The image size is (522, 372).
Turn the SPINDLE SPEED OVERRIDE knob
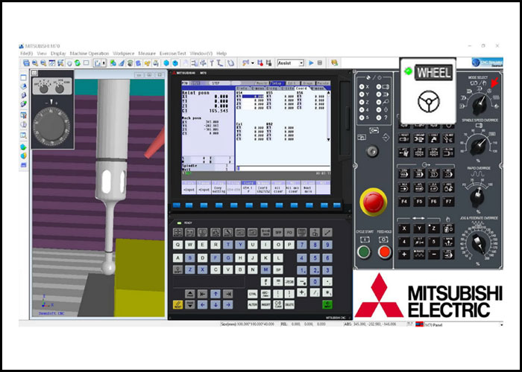pyautogui.click(x=479, y=145)
